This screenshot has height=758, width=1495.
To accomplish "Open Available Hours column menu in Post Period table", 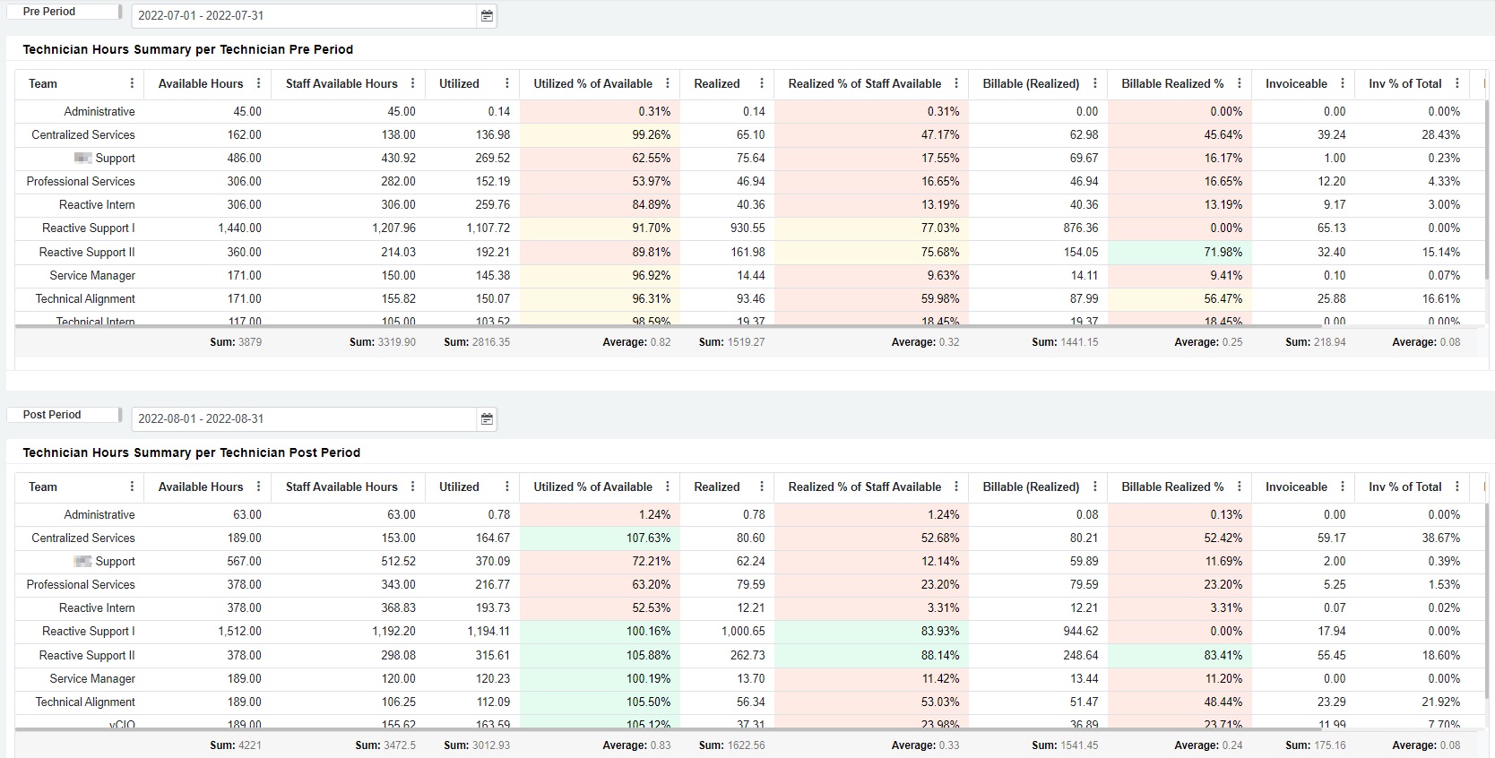I will click(259, 487).
